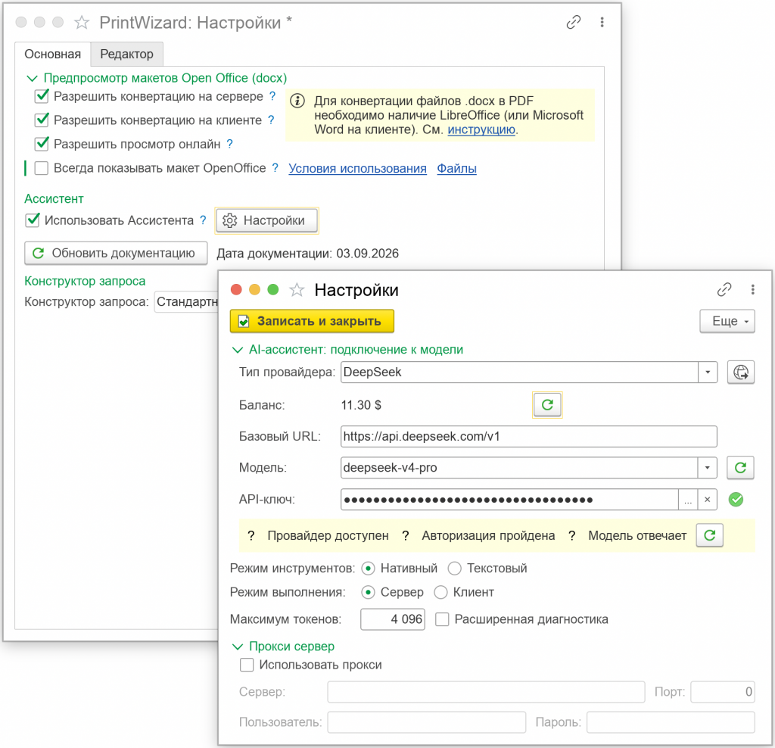This screenshot has width=775, height=748.
Task: Open the Тип провайдера dropdown
Action: (708, 372)
